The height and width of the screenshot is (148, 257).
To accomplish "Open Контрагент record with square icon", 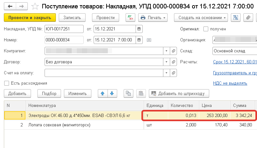I will (173, 51).
